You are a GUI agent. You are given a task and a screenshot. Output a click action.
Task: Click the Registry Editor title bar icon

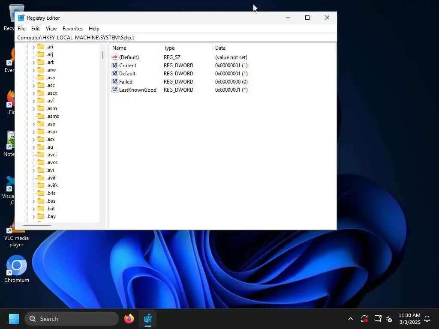21,18
